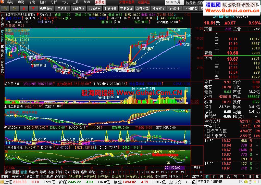Click the smiley face at low 6.00
The height and width of the screenshot is (185, 261).
pos(82,75)
